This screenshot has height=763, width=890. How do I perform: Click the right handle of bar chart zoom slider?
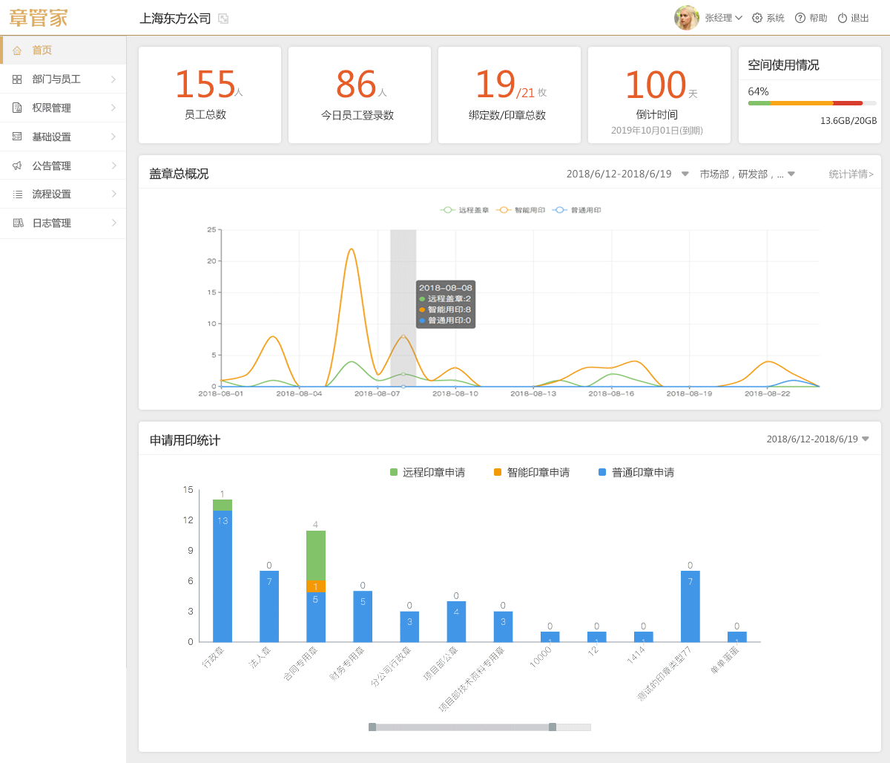(553, 727)
